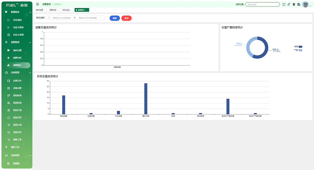Open the font size setting icon
The image size is (314, 170).
coord(289,4)
